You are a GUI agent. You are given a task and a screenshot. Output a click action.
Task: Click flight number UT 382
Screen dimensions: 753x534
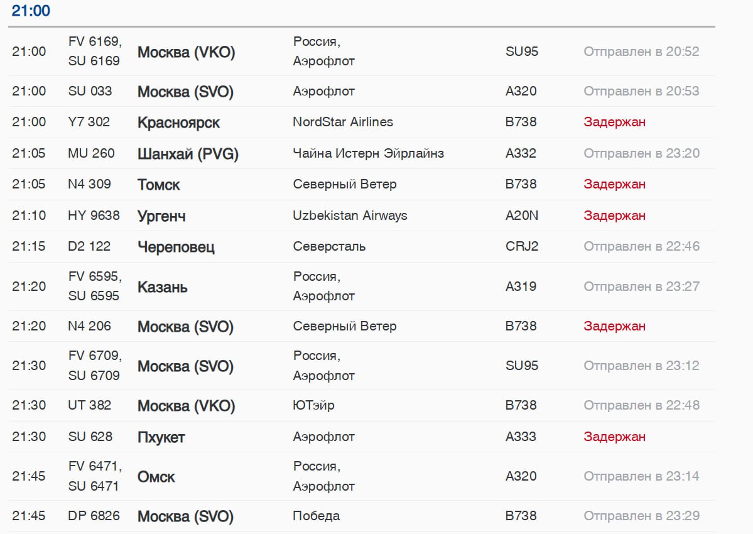[89, 405]
